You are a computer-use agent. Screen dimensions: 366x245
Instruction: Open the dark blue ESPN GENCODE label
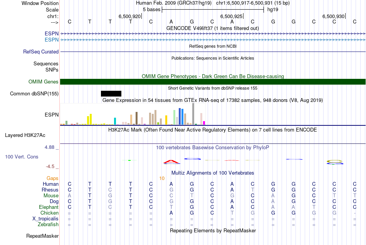[52, 33]
